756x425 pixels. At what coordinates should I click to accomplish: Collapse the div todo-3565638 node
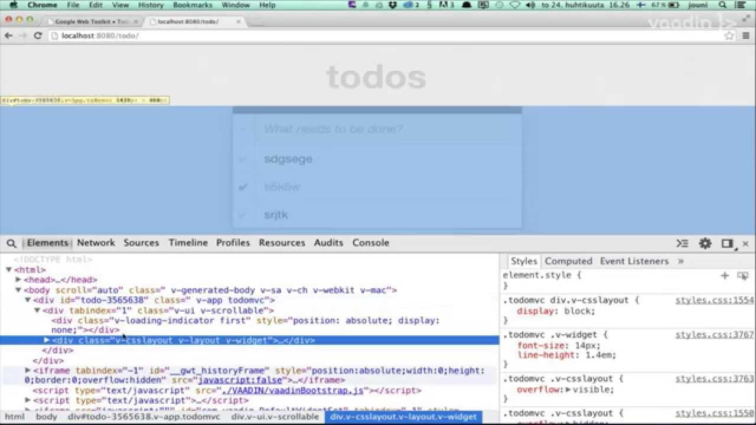[x=28, y=300]
